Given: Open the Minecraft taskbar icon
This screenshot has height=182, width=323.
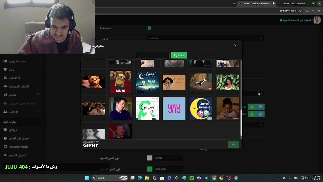Looking at the screenshot, I should (x=192, y=178).
